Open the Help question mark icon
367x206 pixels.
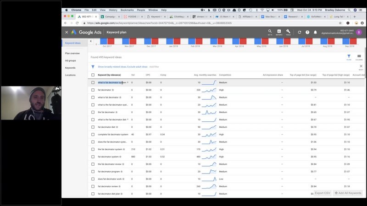[x=307, y=32]
